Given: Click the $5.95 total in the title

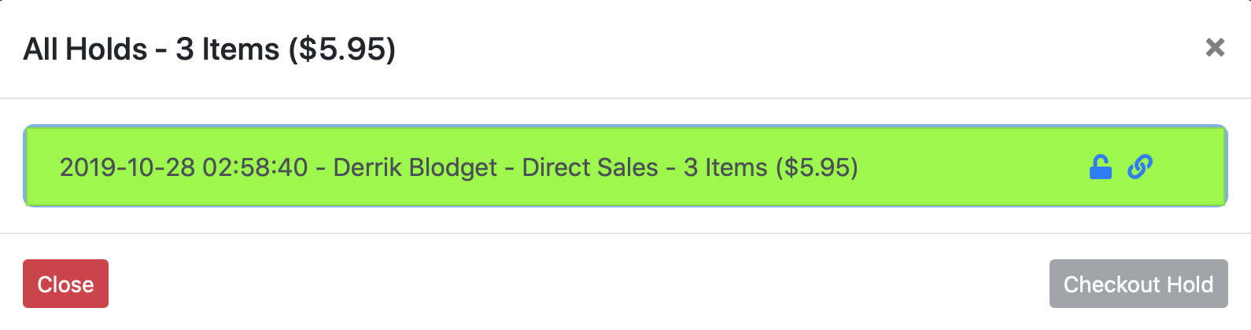Looking at the screenshot, I should (341, 49).
